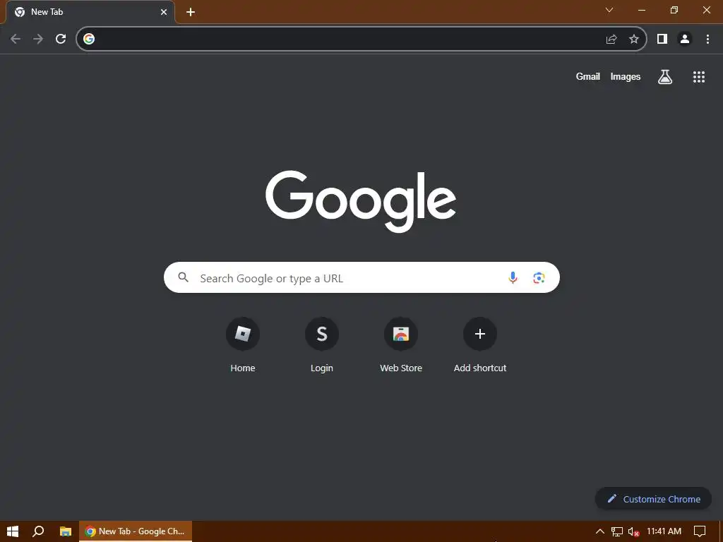Open the Windows Start menu
This screenshot has height=542, width=723.
click(13, 531)
